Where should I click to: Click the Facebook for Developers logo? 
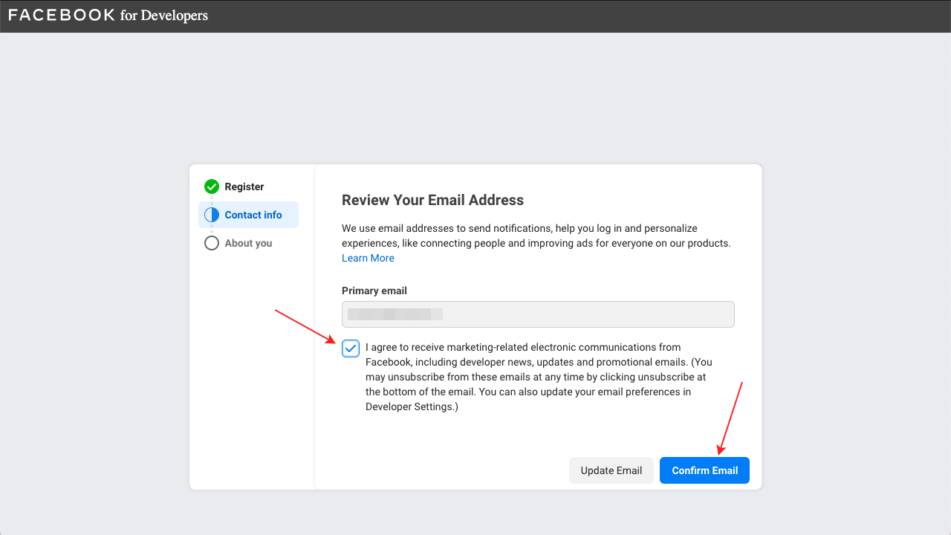(108, 16)
